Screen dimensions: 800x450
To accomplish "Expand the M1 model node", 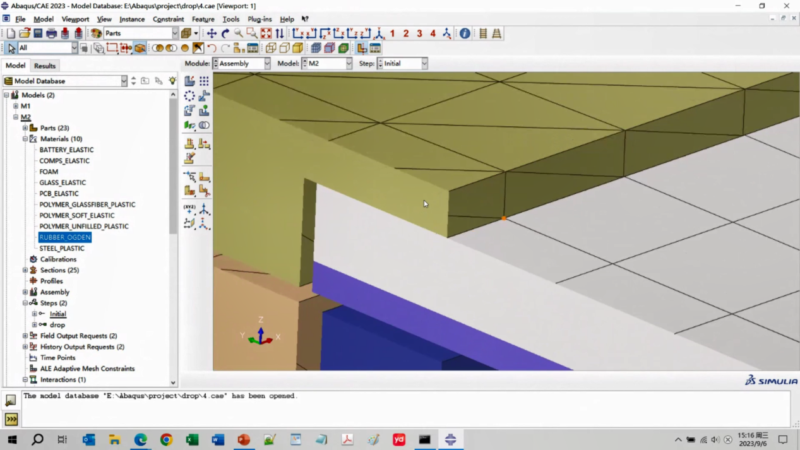I will coord(16,106).
